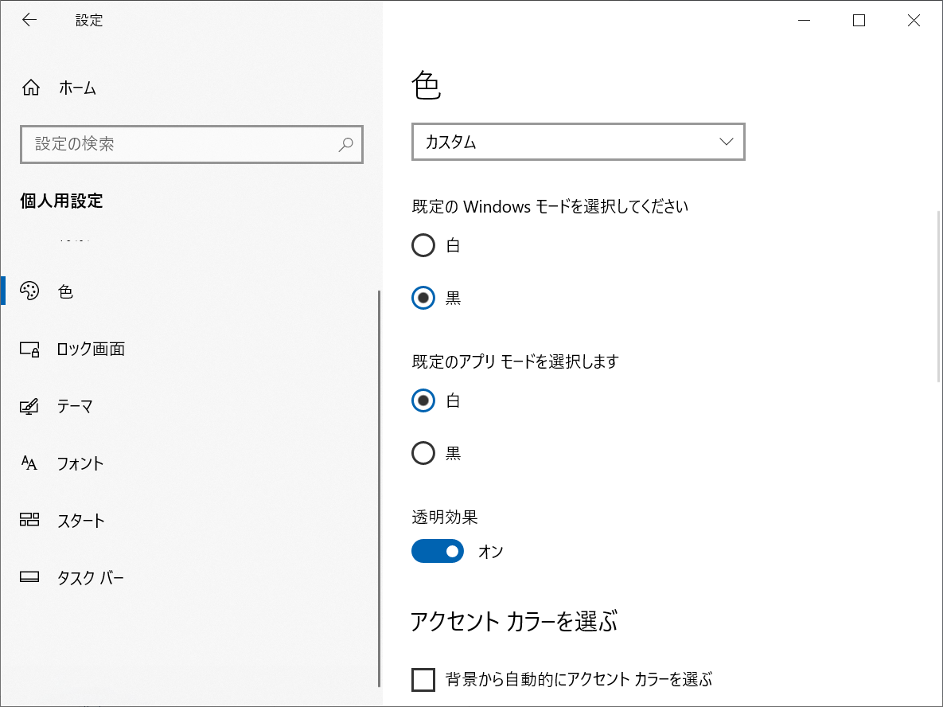Viewport: 943px width, 707px height.
Task: Select the palette icon for 色
Action: point(29,291)
